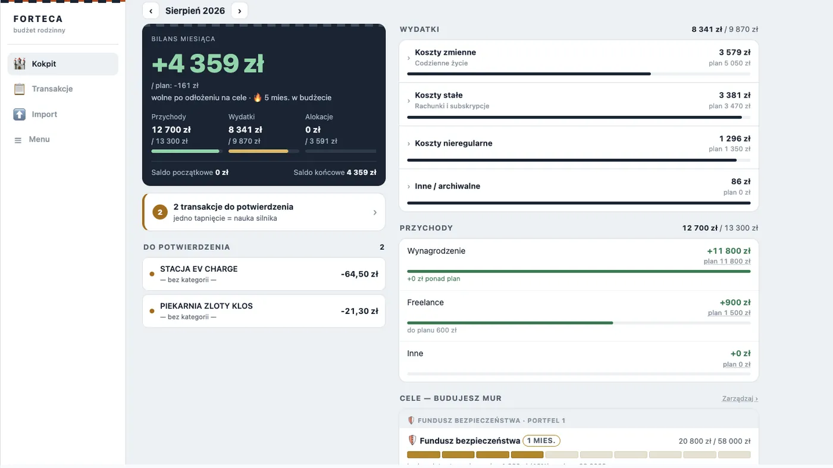833x468 pixels.
Task: Click the badge number 2 circle
Action: pyautogui.click(x=160, y=212)
